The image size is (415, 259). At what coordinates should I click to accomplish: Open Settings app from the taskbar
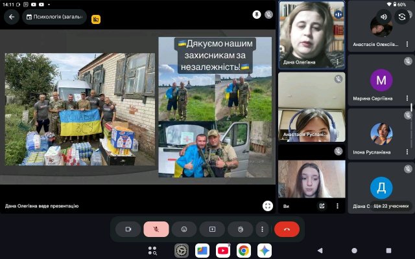182,251
